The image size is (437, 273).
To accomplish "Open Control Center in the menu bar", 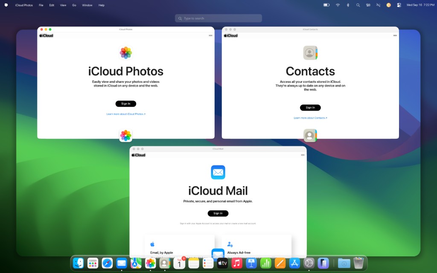I will [x=399, y=5].
